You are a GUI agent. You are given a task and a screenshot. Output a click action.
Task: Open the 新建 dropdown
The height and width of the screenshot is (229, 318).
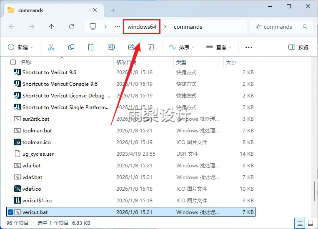pos(20,47)
